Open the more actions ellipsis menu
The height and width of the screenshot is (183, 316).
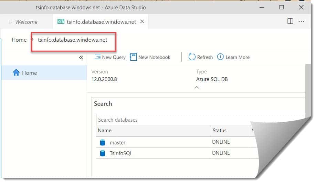click(x=301, y=21)
